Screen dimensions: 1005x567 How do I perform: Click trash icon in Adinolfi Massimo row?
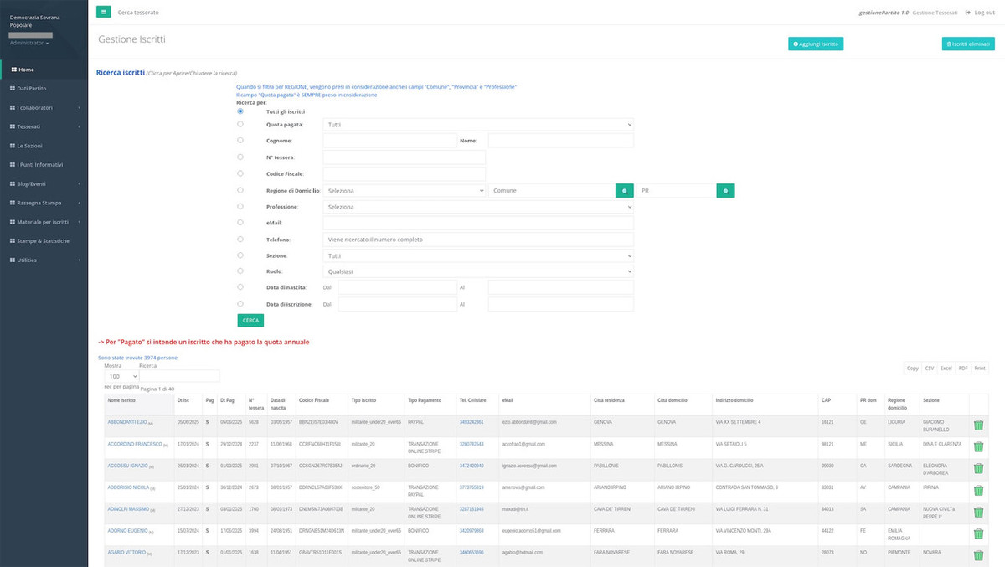point(978,512)
